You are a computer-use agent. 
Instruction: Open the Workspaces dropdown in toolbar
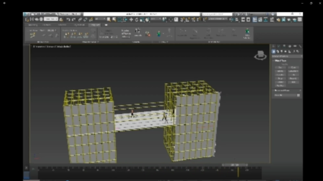(x=70, y=14)
